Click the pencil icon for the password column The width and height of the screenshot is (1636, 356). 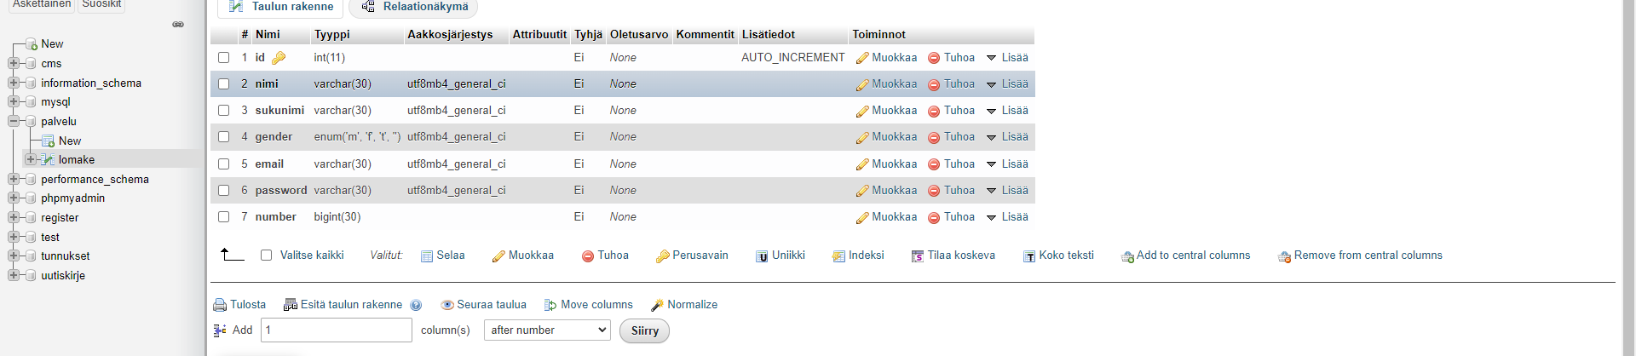(862, 191)
